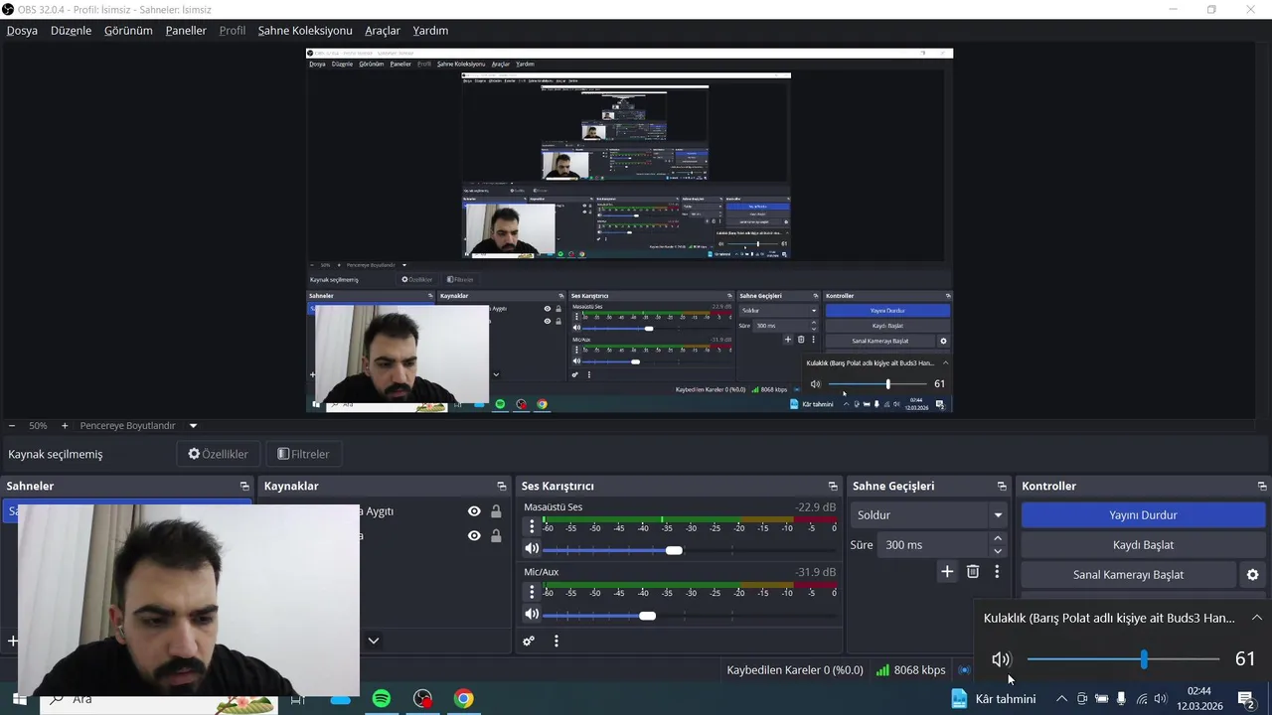Open the Kâr tahmini taskbar widget
1272x715 pixels.
click(994, 699)
